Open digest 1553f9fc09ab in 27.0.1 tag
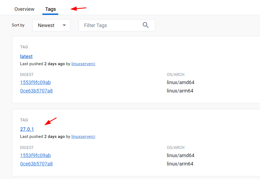Image resolution: width=260 pixels, height=179 pixels. tap(35, 155)
